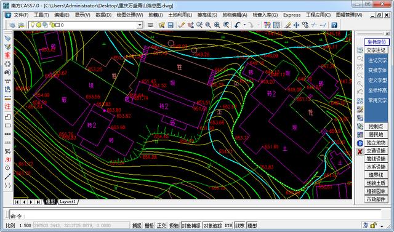394x232 pixels.
Task: Open the 文件(F) menu
Action: 21,15
